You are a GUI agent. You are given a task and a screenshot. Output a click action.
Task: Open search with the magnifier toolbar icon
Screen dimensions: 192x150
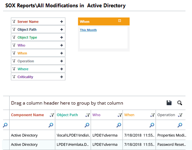(x=180, y=103)
